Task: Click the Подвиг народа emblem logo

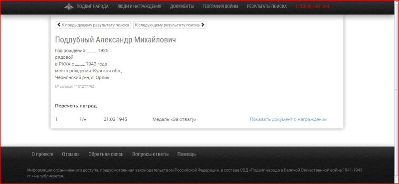Action: click(69, 6)
